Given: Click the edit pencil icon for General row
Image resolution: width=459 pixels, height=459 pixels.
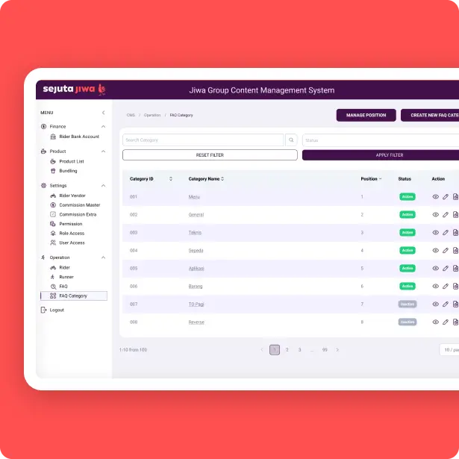Looking at the screenshot, I should [446, 215].
